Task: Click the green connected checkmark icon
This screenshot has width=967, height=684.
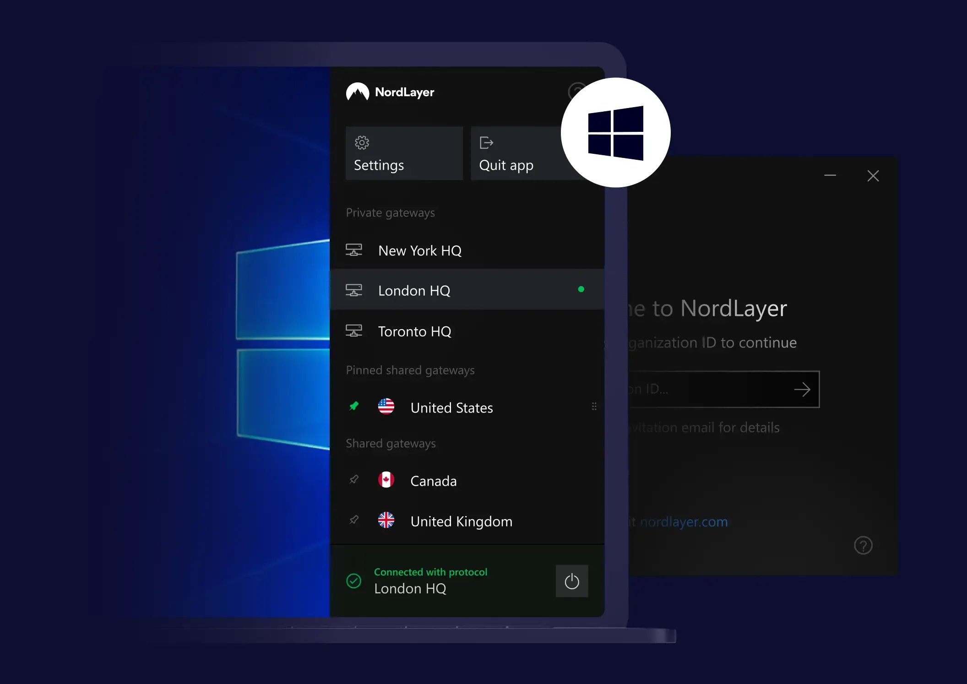Action: [353, 581]
